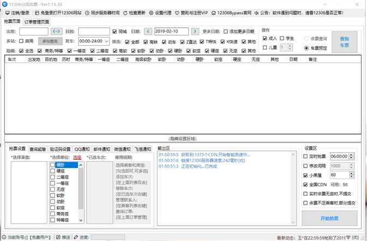
Task: Enable 定时抢票 checkbox
Action: tap(305, 157)
